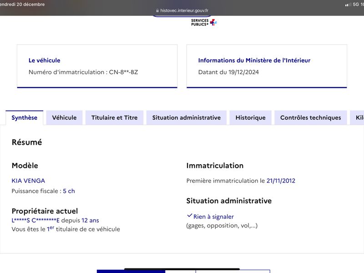Click the Informations du Ministère de l'Intérieur heading
The height and width of the screenshot is (273, 364).
click(254, 61)
